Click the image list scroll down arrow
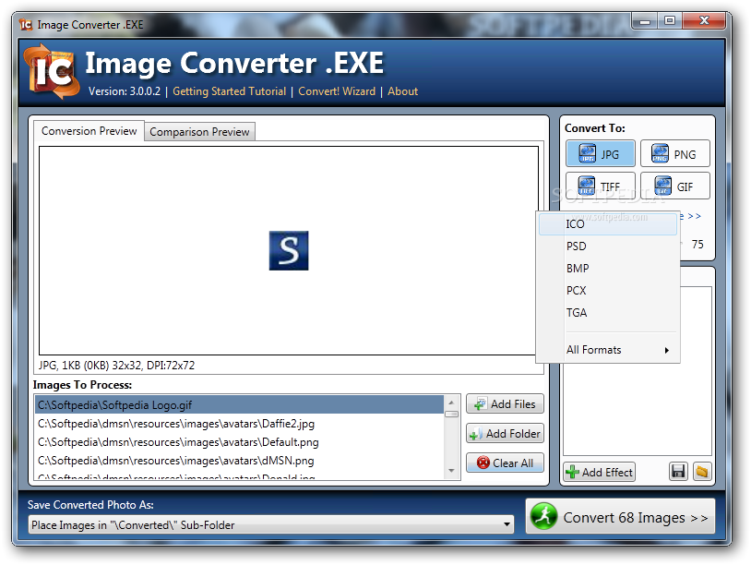 451,471
